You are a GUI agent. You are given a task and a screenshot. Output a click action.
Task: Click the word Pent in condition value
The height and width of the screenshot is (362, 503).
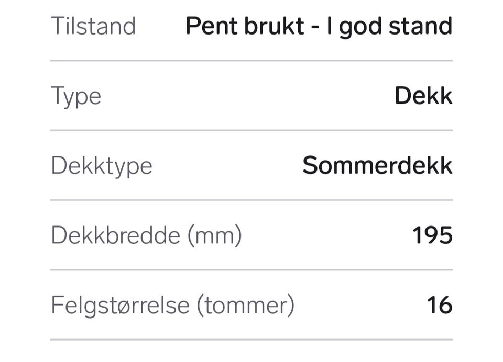[x=212, y=26]
